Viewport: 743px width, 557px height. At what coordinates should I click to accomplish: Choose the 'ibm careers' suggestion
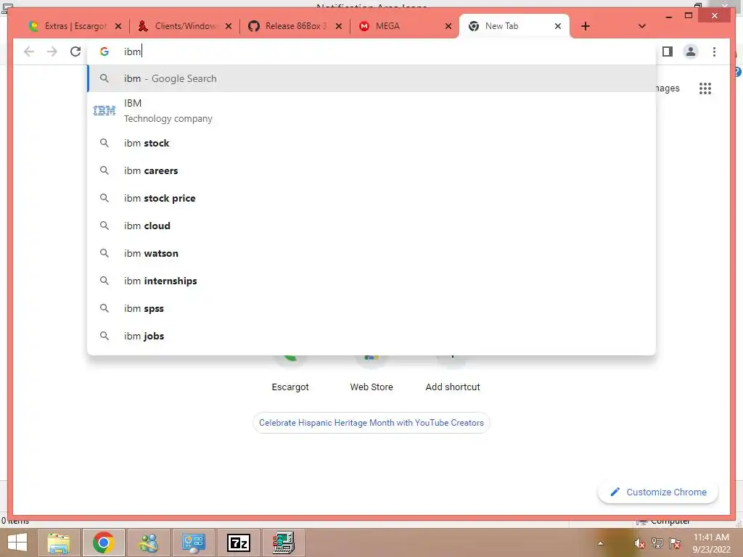(x=372, y=170)
